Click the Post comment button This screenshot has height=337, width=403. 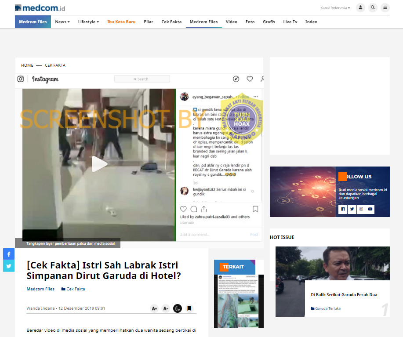254,235
